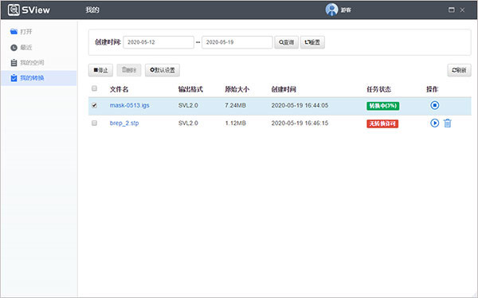Open the brep_2.stp file link

click(124, 124)
